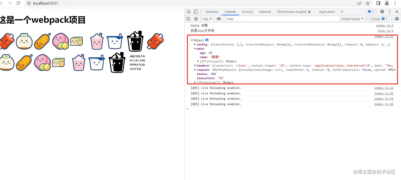Open the Application tab
This screenshot has height=180, width=401.
(327, 12)
